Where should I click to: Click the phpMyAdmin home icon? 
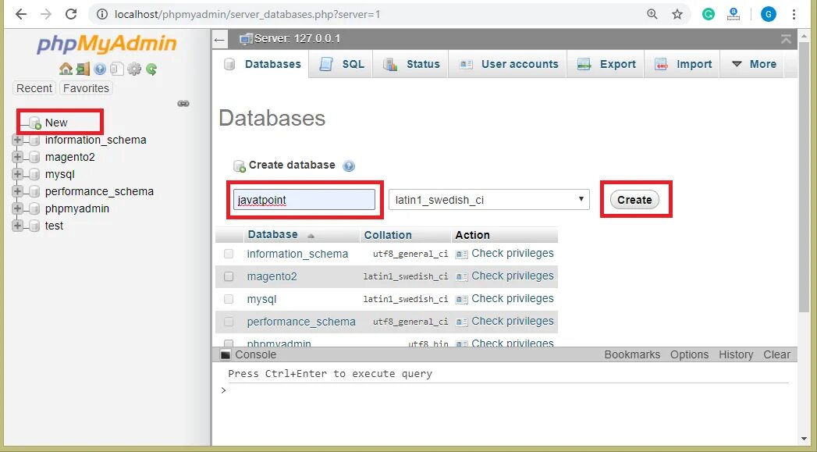(x=66, y=69)
